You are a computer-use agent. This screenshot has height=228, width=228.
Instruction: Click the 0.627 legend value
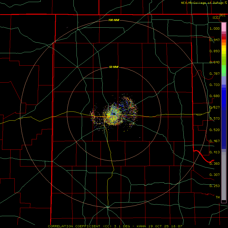215,107
